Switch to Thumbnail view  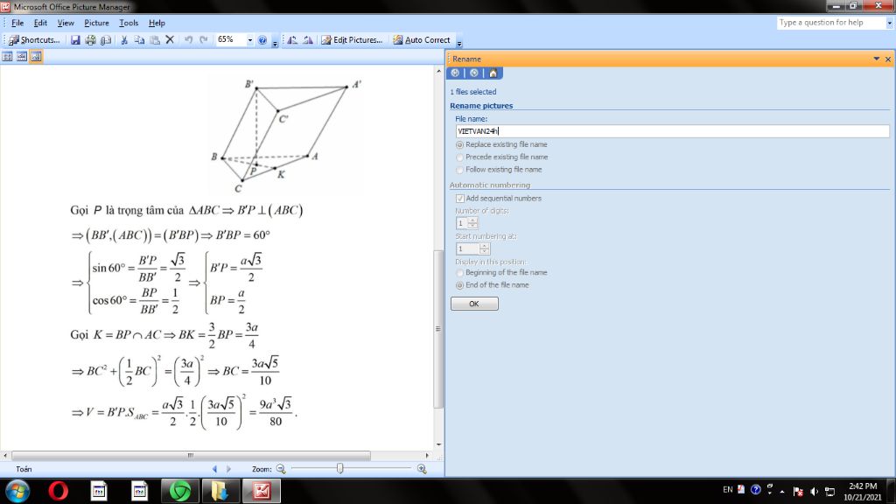click(7, 57)
